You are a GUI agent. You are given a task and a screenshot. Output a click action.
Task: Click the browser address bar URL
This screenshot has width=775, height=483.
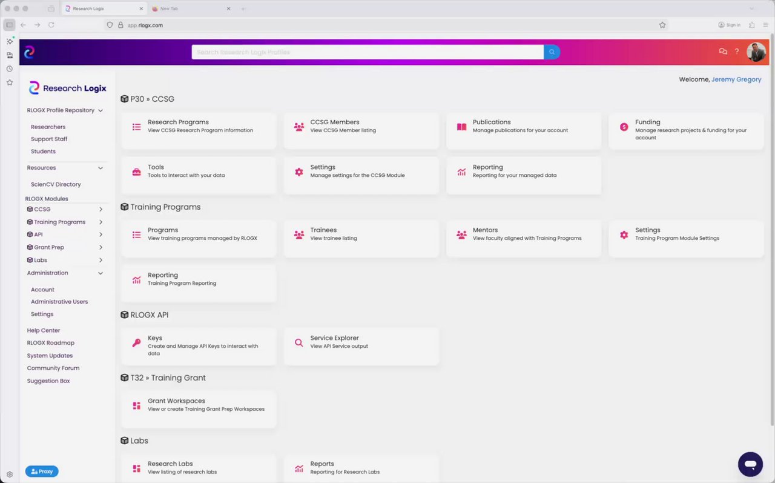coord(145,25)
